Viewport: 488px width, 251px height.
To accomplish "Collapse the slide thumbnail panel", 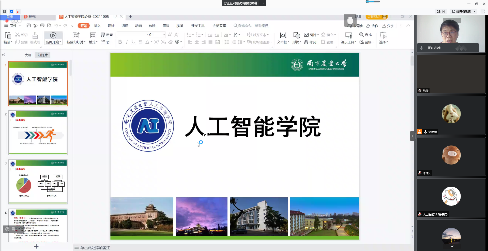I will tap(4, 55).
